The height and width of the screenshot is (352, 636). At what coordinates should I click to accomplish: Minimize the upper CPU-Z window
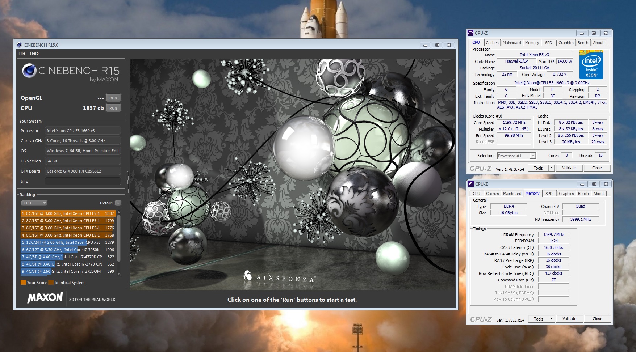pyautogui.click(x=582, y=33)
